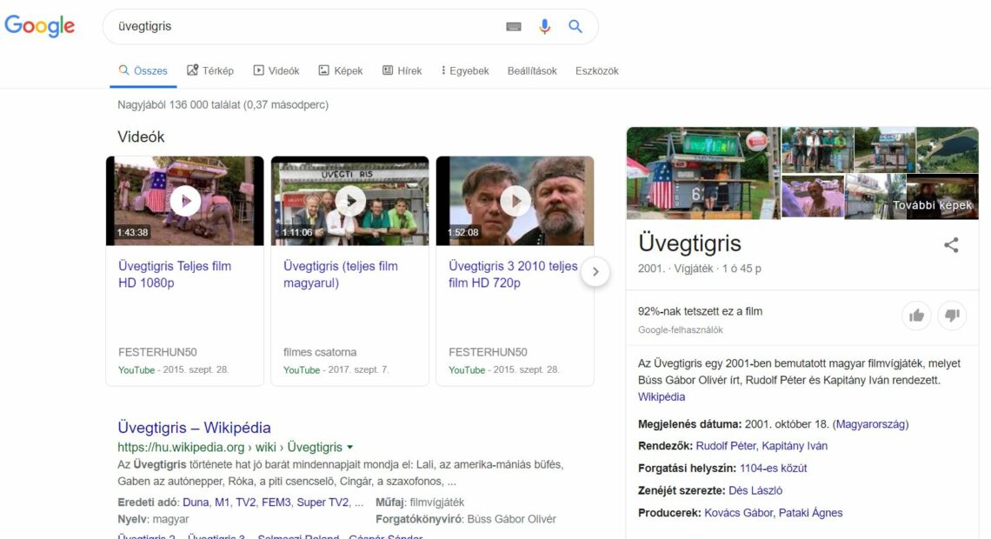Switch to the Videók tab

[276, 70]
